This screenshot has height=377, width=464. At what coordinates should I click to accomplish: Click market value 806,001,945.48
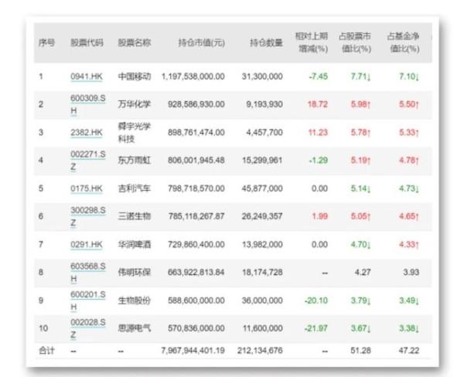tap(196, 161)
